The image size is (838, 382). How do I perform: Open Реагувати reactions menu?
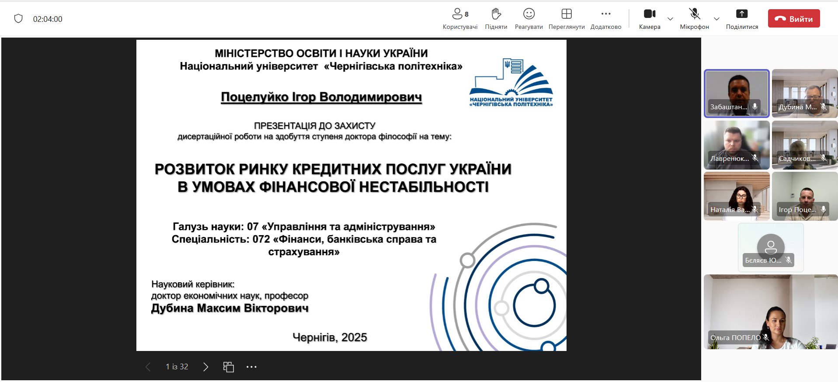click(x=529, y=19)
